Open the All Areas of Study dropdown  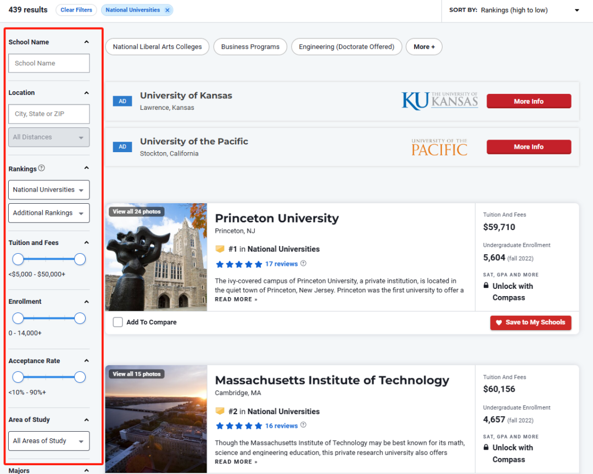pos(49,441)
